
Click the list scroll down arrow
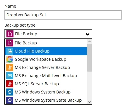89,102
